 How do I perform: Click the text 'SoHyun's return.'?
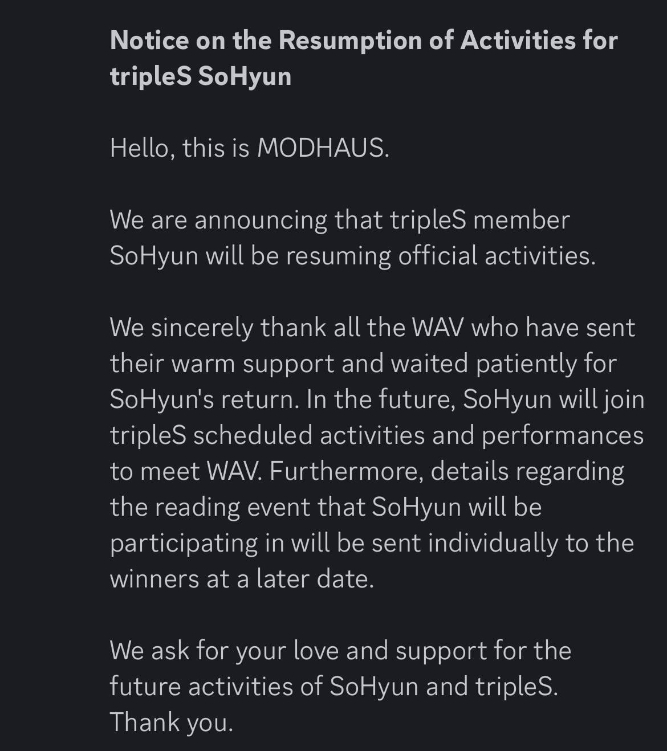204,399
